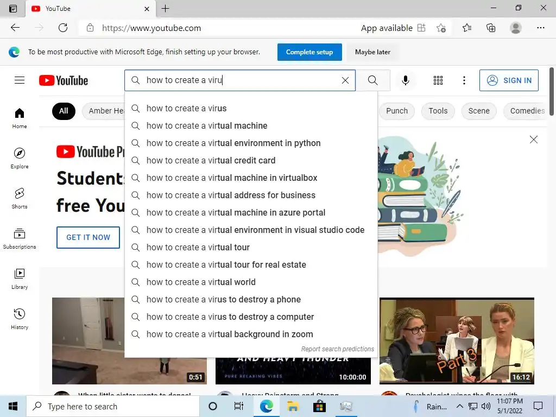Pick 'virtual machine in azure portal' suggestion

tap(251, 212)
